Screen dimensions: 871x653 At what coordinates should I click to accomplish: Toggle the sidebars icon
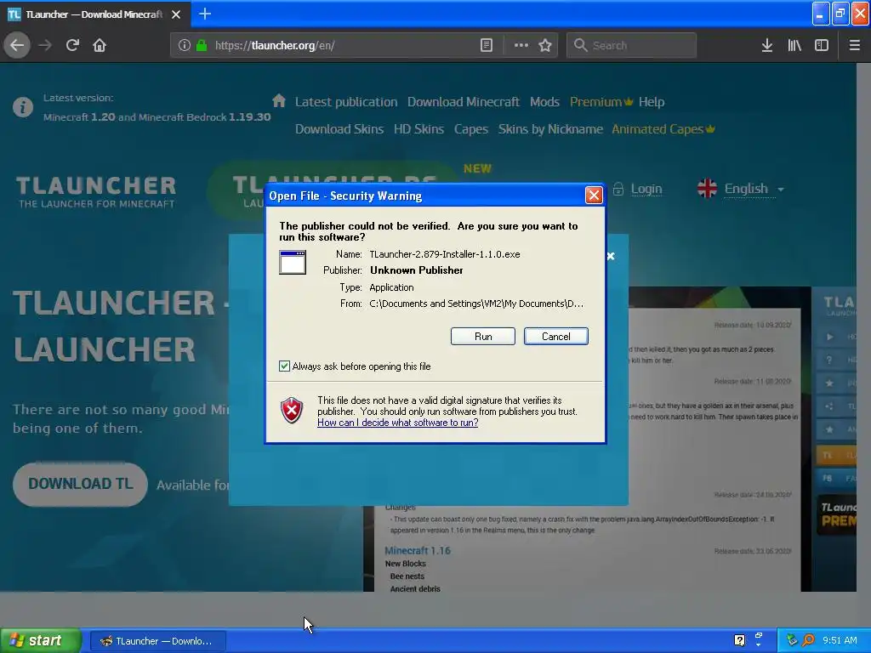[822, 46]
